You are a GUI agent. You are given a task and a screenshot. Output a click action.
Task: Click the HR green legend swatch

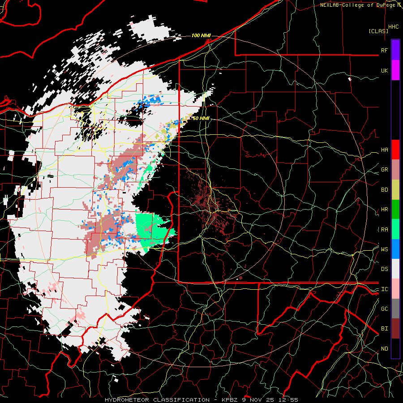395,209
